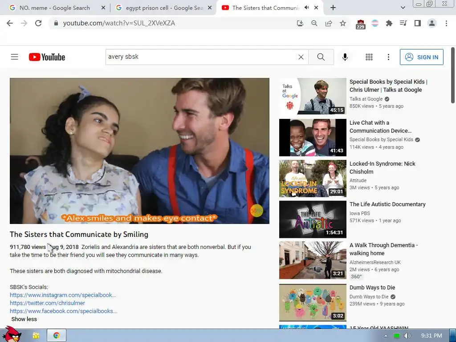Switch to 'egypt prison cell' tab

click(x=164, y=8)
